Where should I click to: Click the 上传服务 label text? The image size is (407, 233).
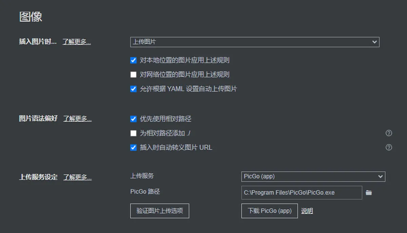coord(142,176)
